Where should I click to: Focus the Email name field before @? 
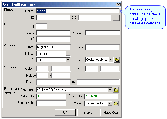(53, 82)
